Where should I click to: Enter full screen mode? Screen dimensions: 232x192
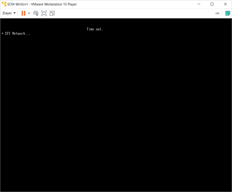pyautogui.click(x=44, y=13)
